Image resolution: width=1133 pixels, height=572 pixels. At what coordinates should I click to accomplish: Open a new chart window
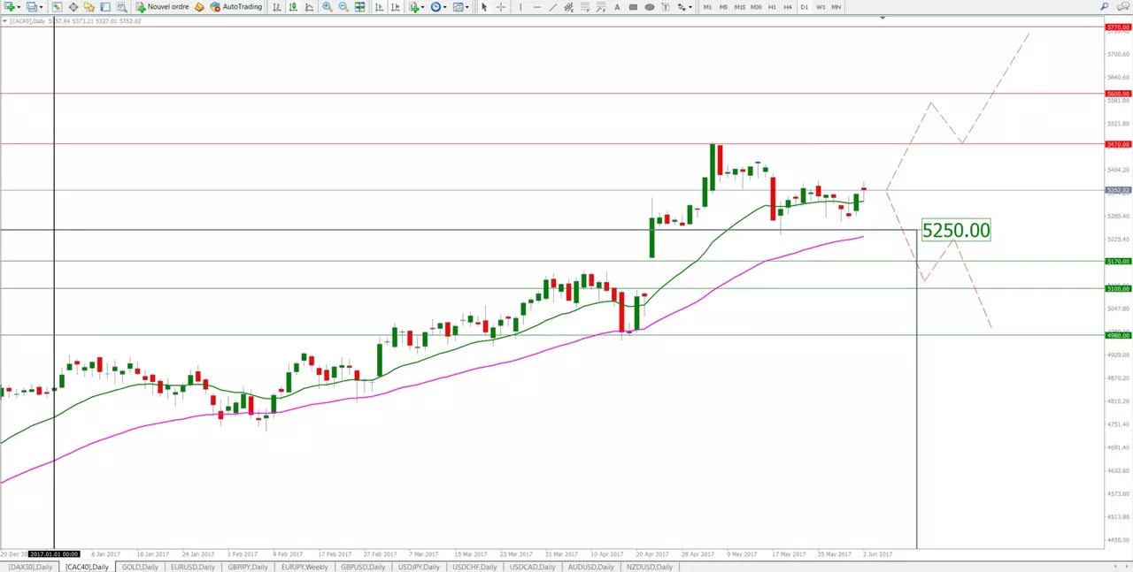coord(8,7)
